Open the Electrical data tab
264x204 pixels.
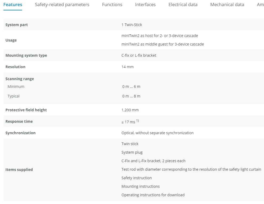pyautogui.click(x=183, y=5)
